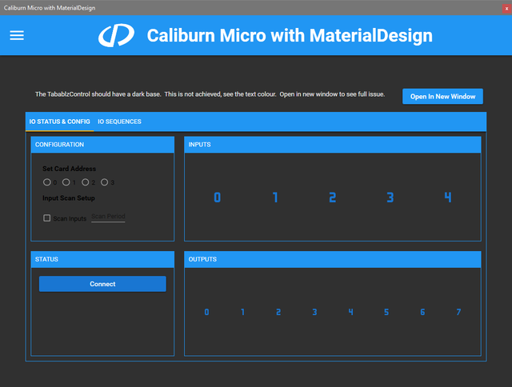Toggle output 1 in Outputs panel
Image resolution: width=512 pixels, height=387 pixels.
(x=242, y=313)
